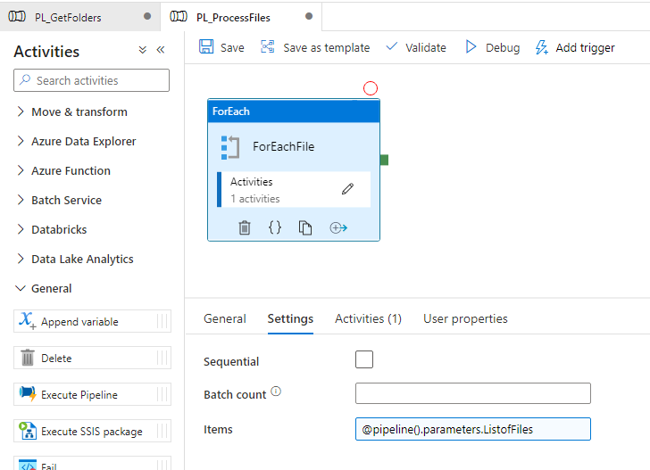
Task: Collapse the General activities group
Action: [51, 288]
